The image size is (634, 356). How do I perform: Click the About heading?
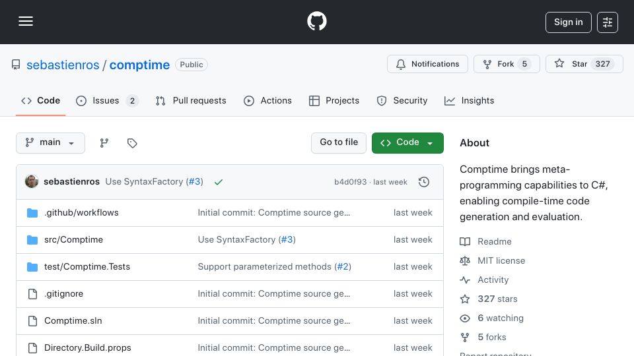tap(474, 143)
